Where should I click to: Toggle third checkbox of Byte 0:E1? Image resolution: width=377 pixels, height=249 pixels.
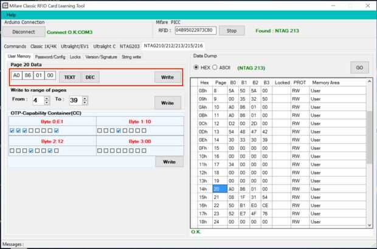(x=24, y=131)
